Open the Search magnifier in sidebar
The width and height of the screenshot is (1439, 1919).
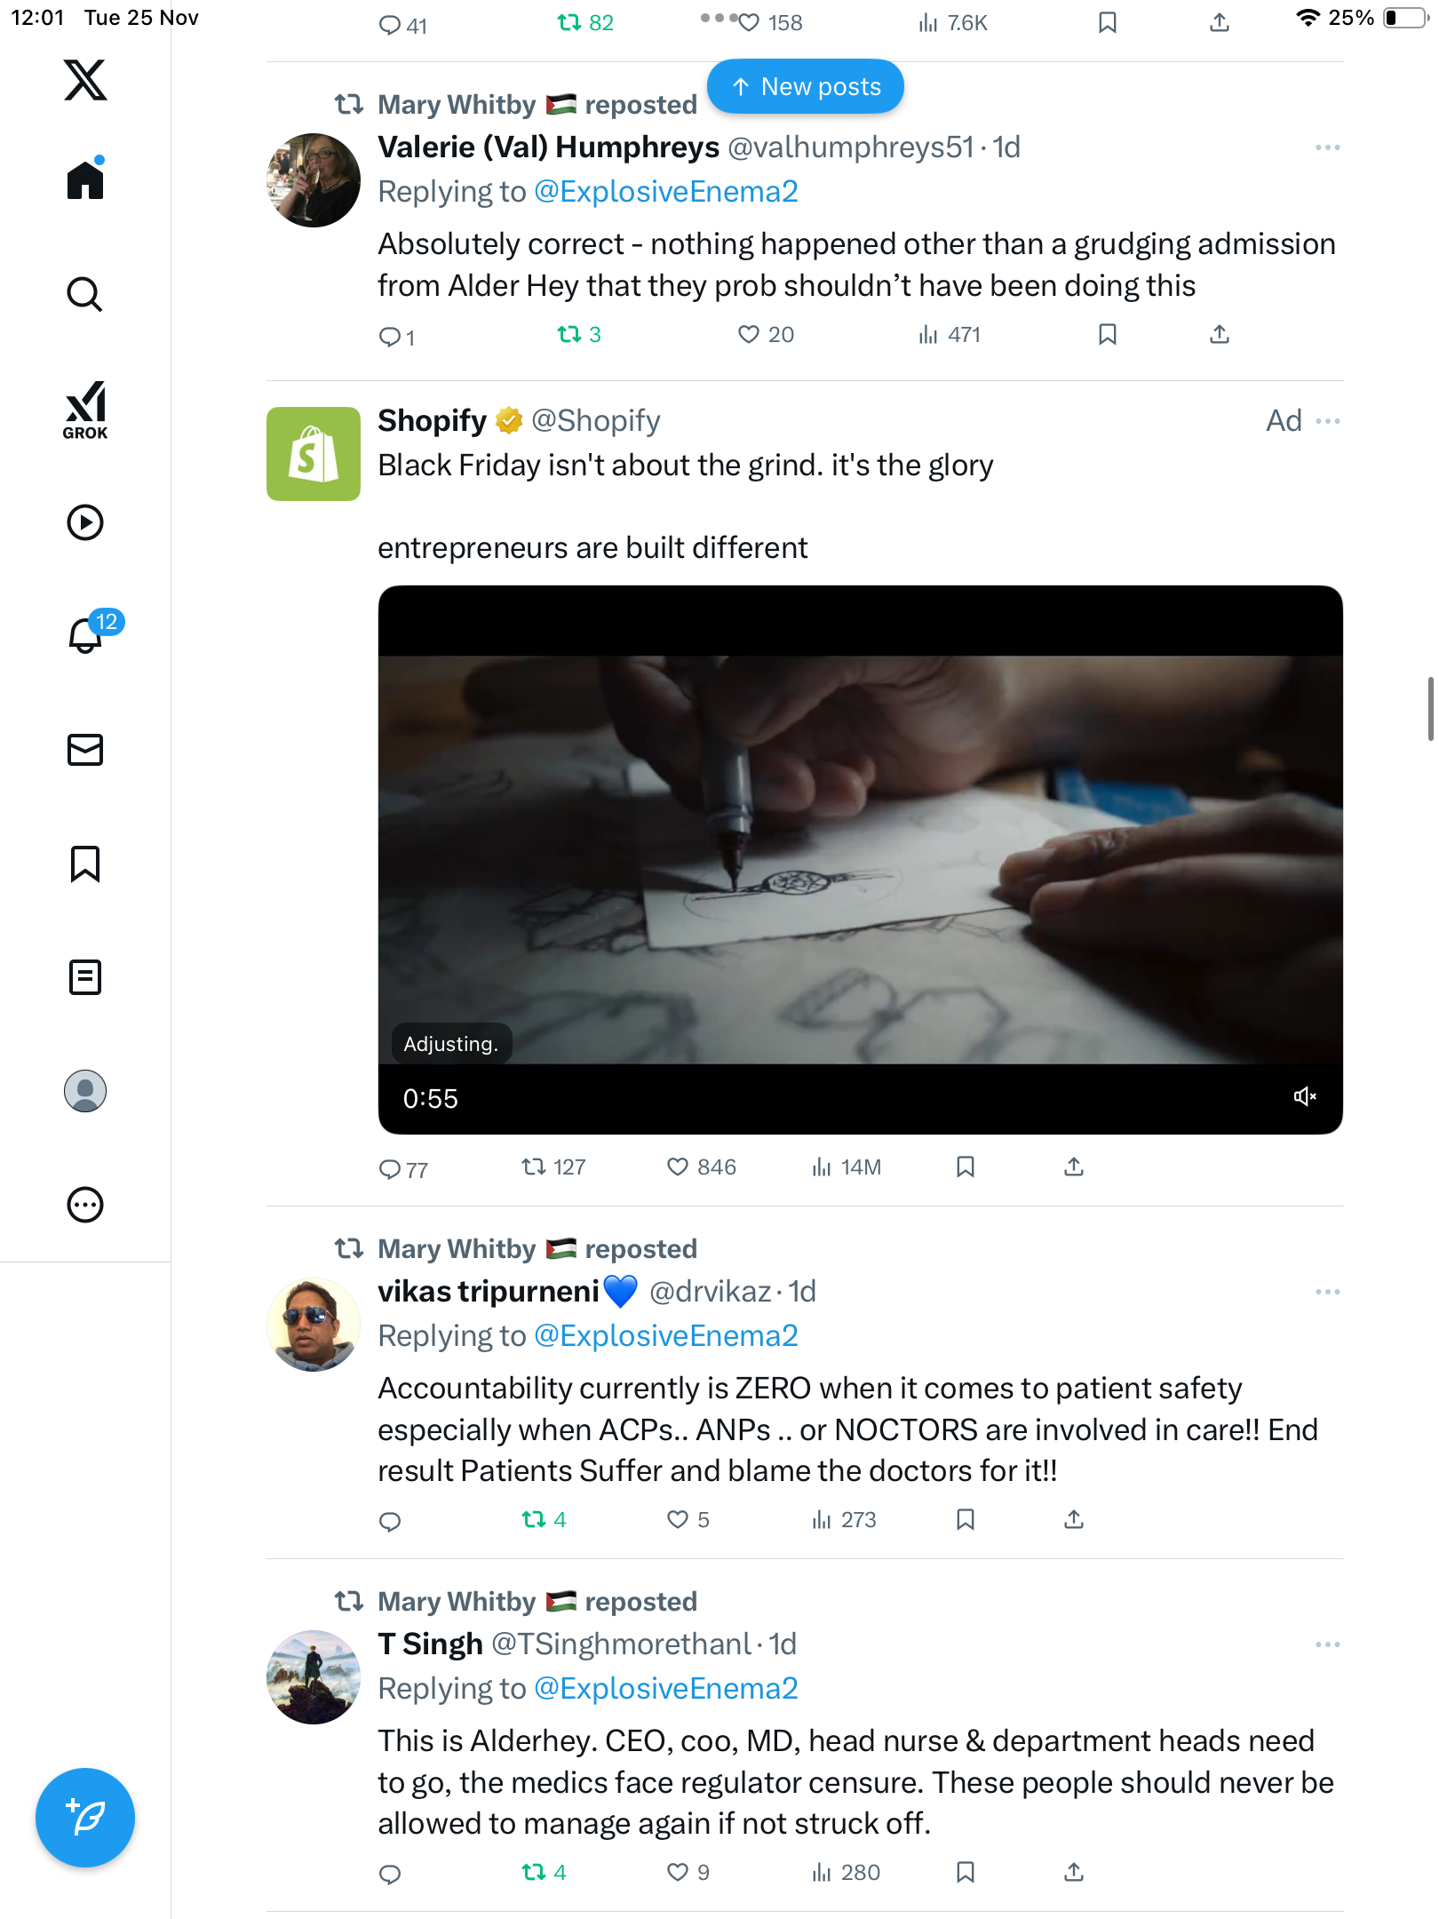coord(85,294)
